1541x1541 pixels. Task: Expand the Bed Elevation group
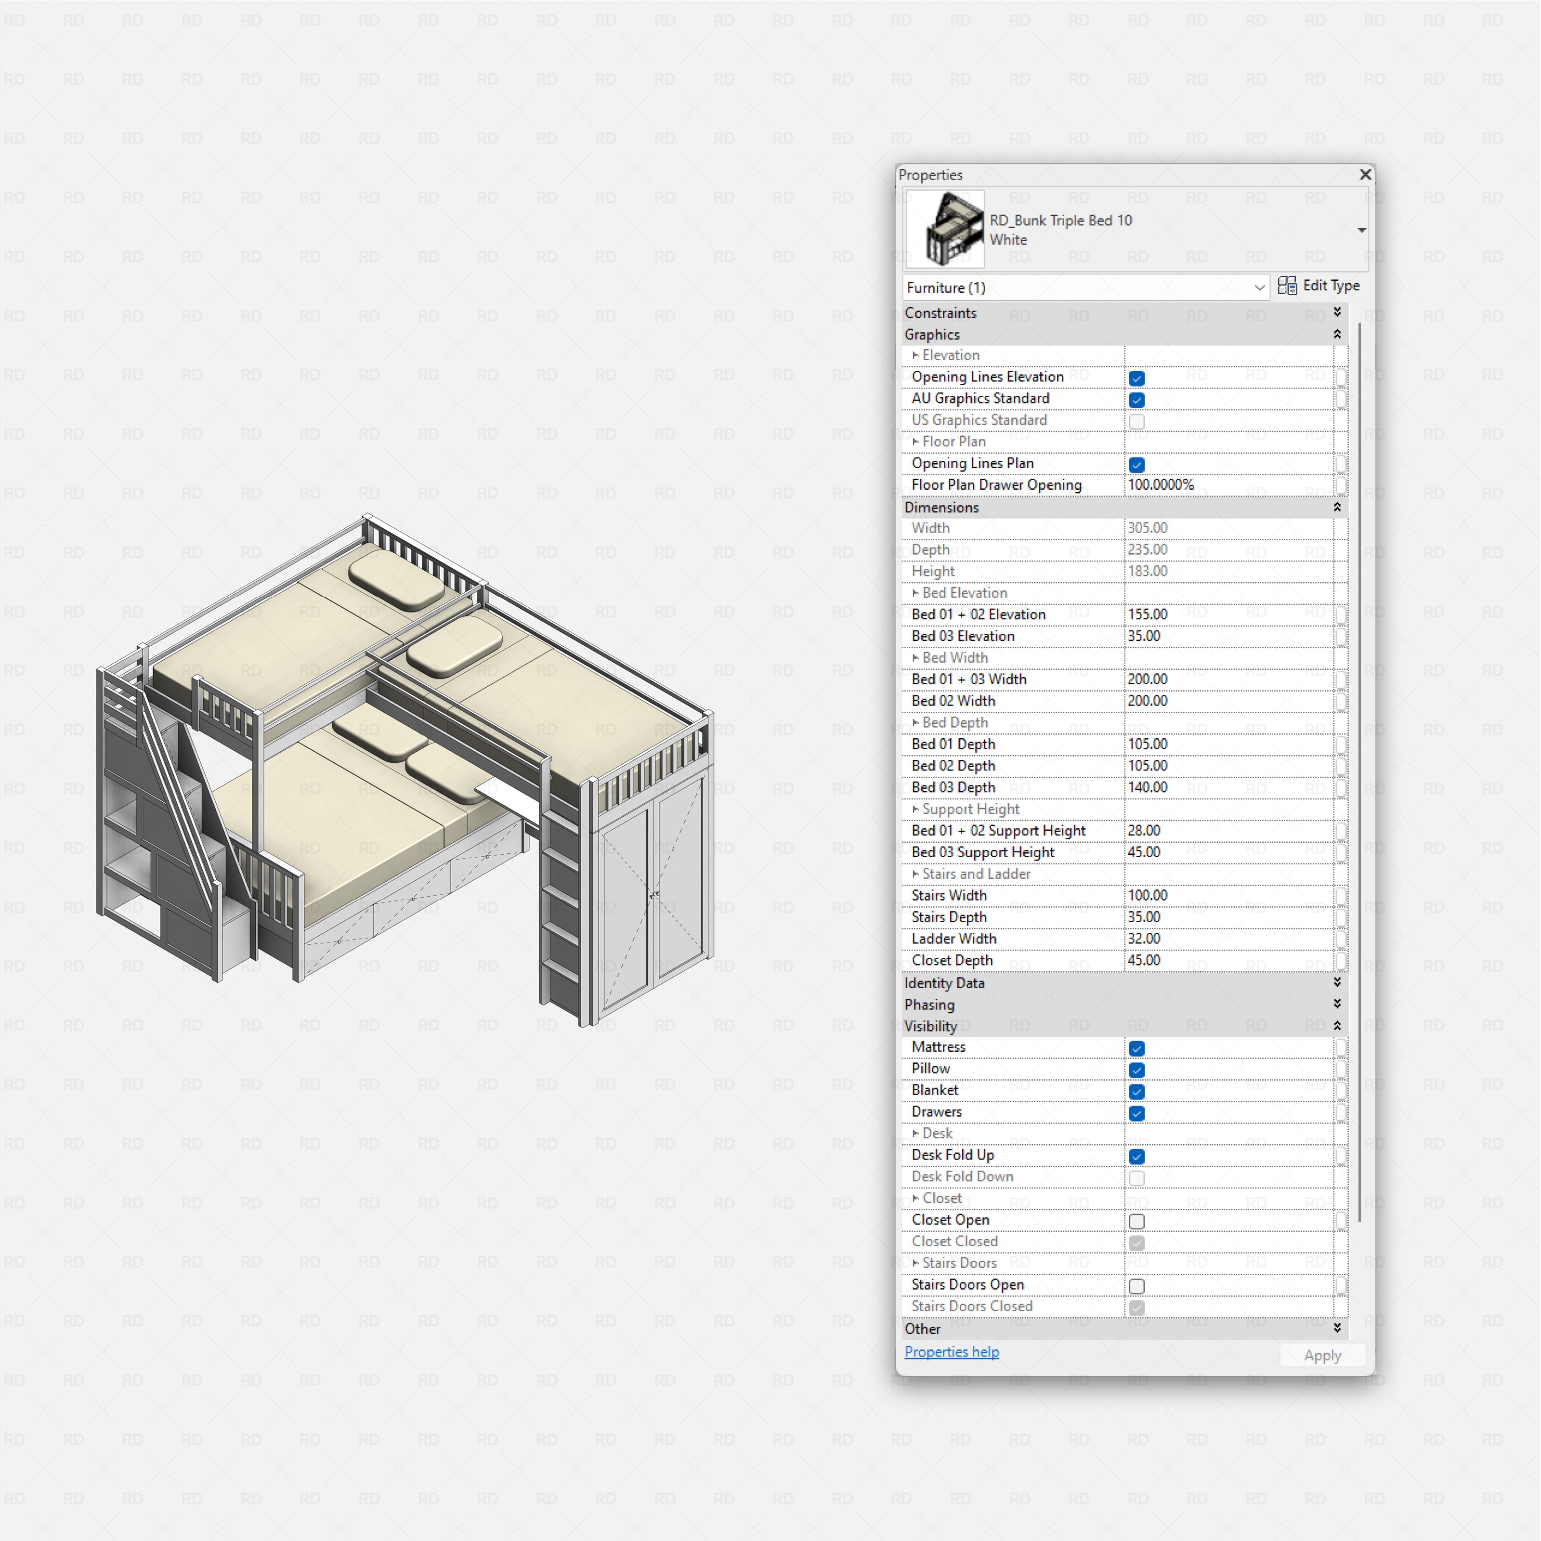point(915,593)
